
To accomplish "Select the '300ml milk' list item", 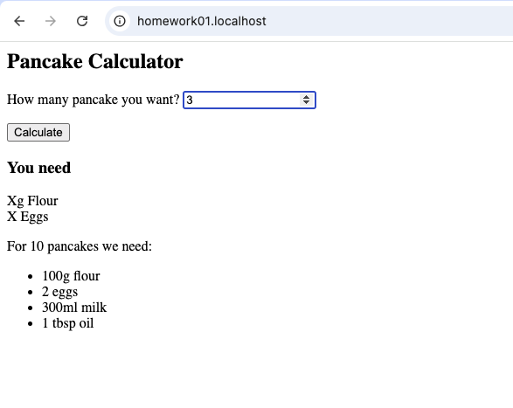I will point(74,308).
